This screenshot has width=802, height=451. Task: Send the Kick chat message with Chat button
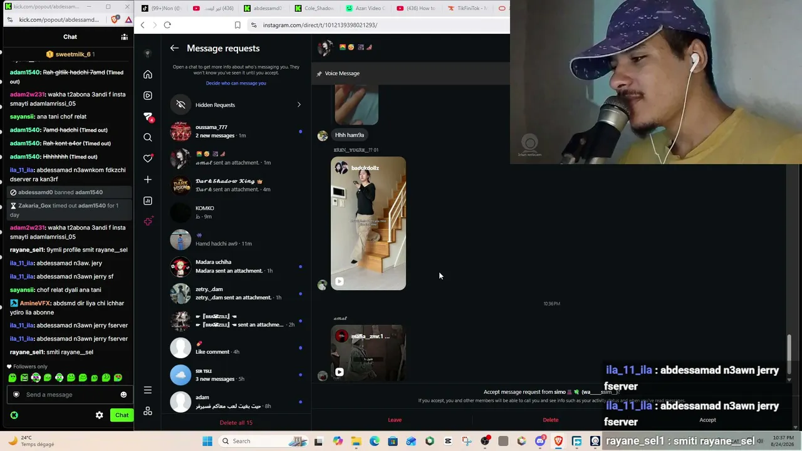click(122, 415)
